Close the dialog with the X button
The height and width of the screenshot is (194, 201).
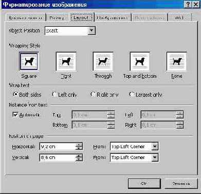(196, 4)
